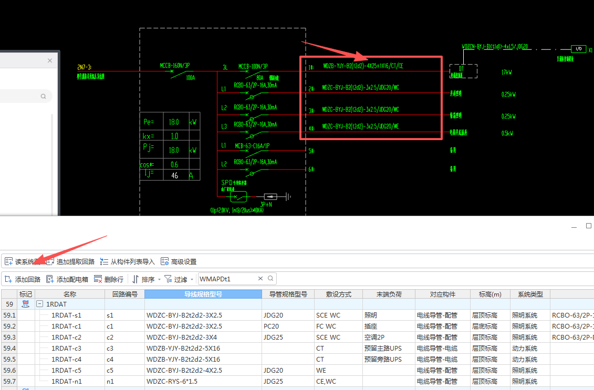Click the CE,WC laying method cell

338,381
